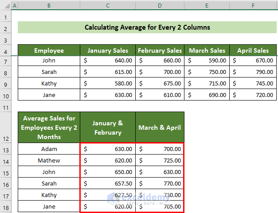Select row 2 header
This screenshot has width=278, height=213.
pos(6,27)
